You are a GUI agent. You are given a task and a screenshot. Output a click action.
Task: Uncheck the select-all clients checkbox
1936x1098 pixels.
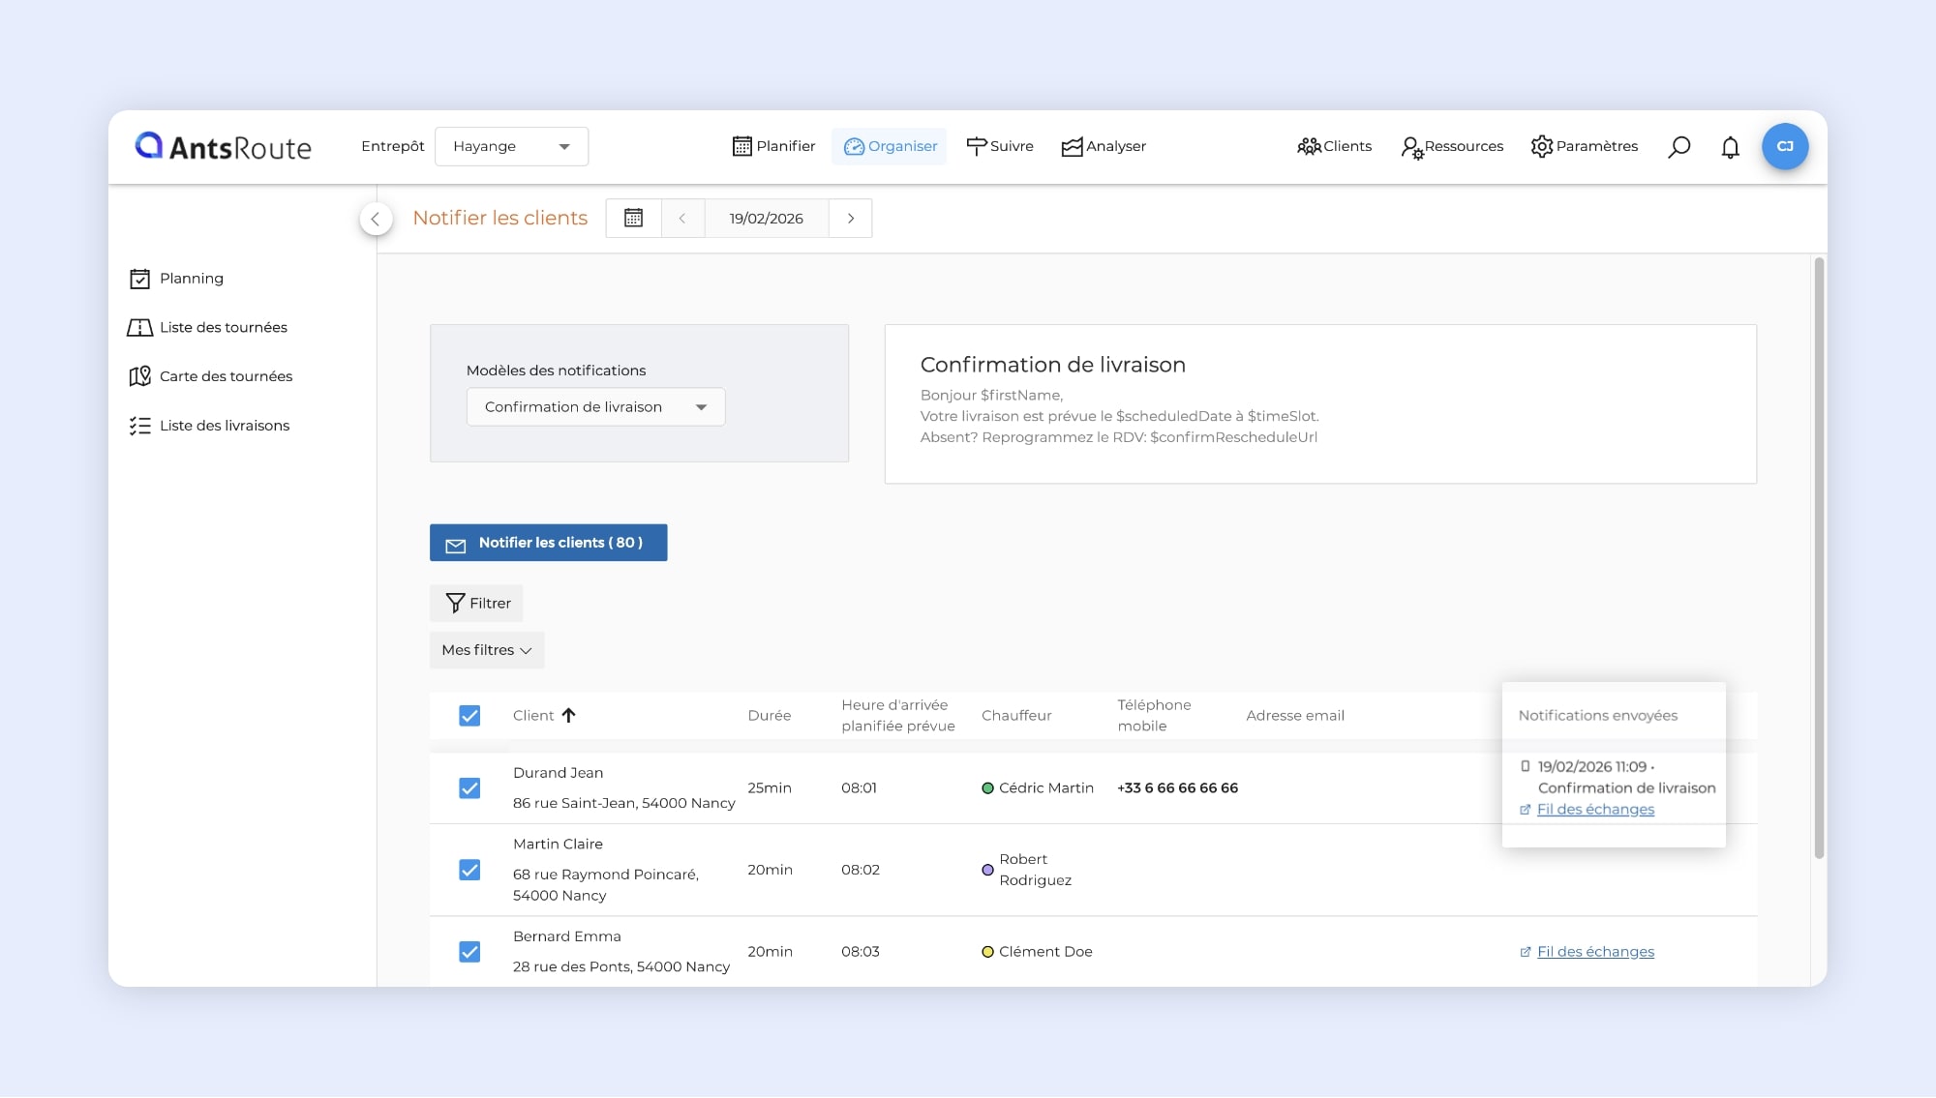click(469, 716)
